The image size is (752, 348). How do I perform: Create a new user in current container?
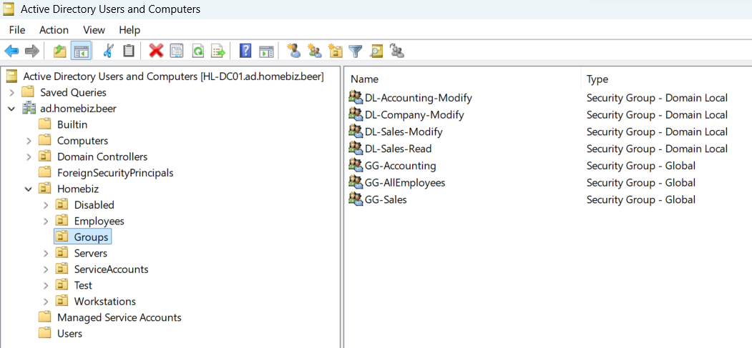click(x=293, y=50)
